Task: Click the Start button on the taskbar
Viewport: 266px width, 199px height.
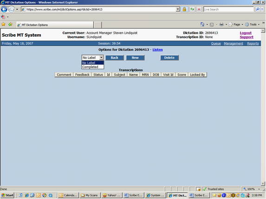Action: coord(7,195)
